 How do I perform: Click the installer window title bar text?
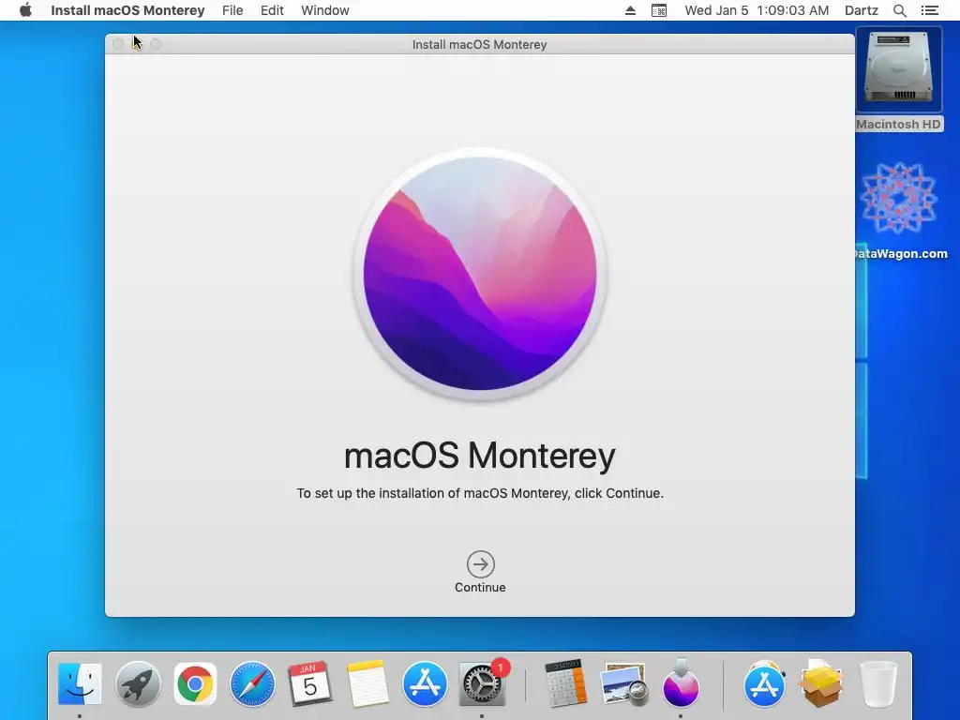pos(479,45)
